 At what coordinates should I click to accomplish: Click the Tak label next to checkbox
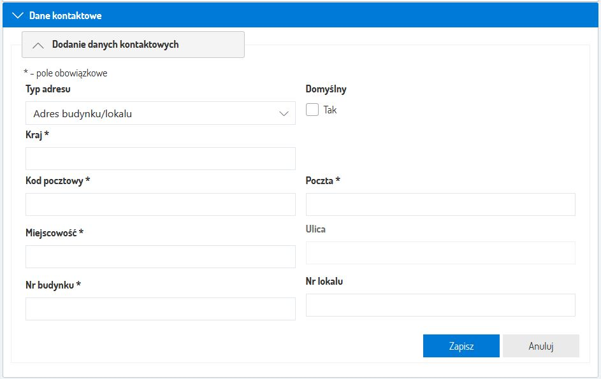[x=330, y=110]
